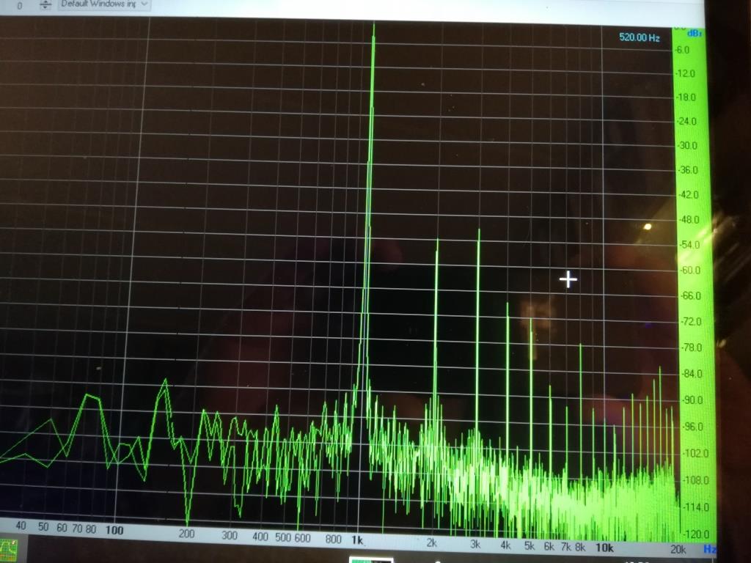Screen dimensions: 751x563
Task: Open the Default Windows input device dropdown
Action: click(x=104, y=4)
